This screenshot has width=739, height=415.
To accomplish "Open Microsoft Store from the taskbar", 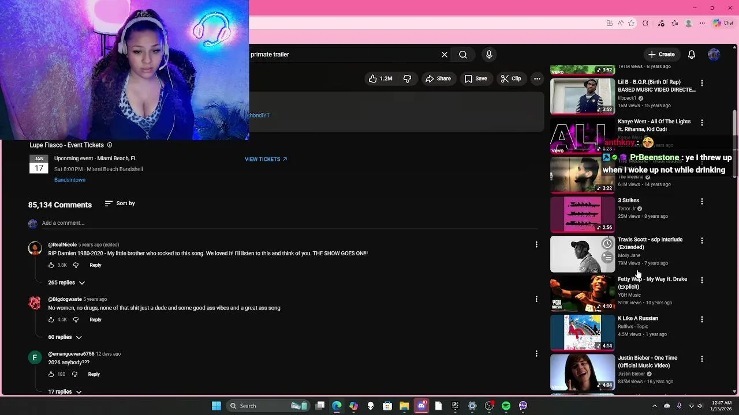I will (x=387, y=406).
